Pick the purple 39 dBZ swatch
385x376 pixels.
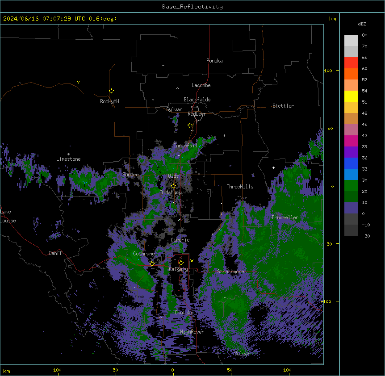(x=351, y=152)
